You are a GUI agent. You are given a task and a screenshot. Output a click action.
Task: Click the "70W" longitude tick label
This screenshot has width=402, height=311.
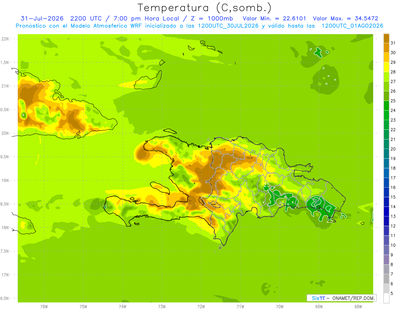280,307
